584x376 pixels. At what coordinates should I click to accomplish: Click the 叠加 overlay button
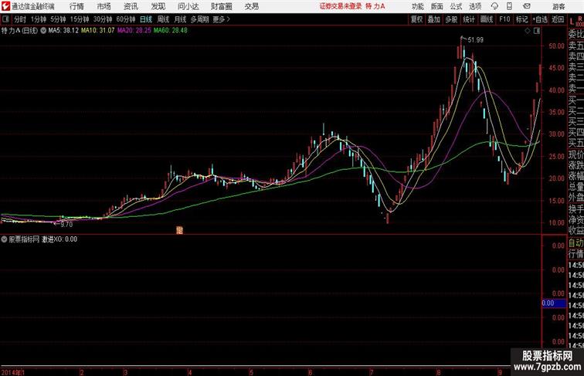coord(434,19)
